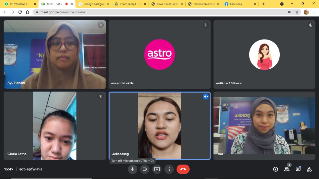This screenshot has height=179, width=319.
Task: Open a new browser tab
Action: click(x=263, y=4)
